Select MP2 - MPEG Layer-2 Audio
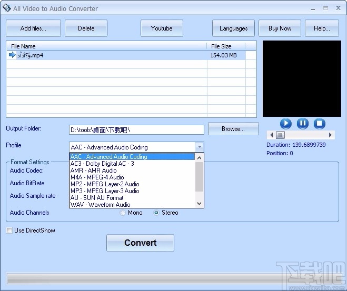 132,184
